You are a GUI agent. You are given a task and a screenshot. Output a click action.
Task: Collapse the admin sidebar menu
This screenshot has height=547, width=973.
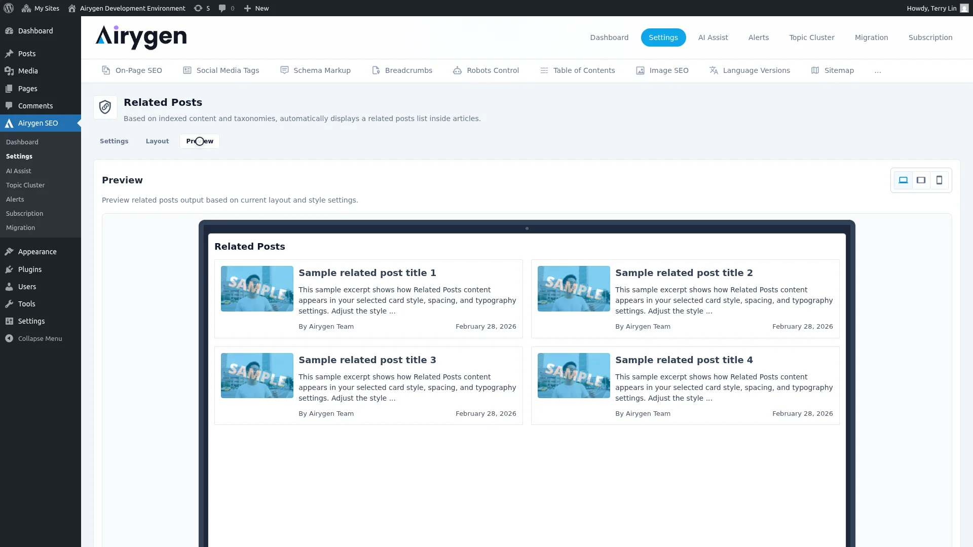[x=41, y=338]
